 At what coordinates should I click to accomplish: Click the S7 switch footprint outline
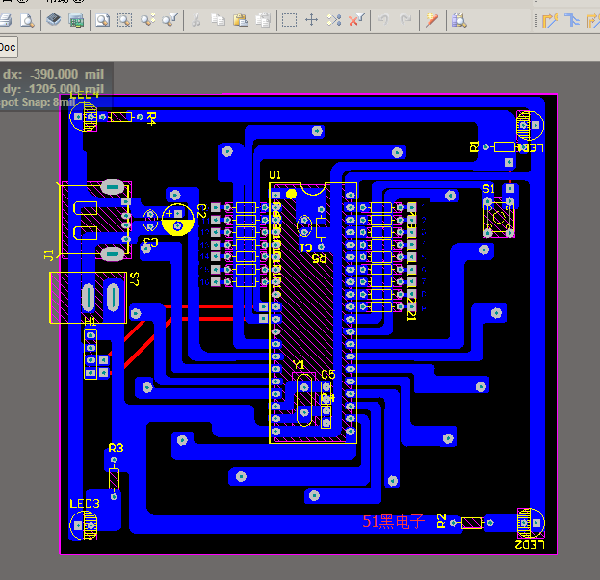(x=88, y=298)
